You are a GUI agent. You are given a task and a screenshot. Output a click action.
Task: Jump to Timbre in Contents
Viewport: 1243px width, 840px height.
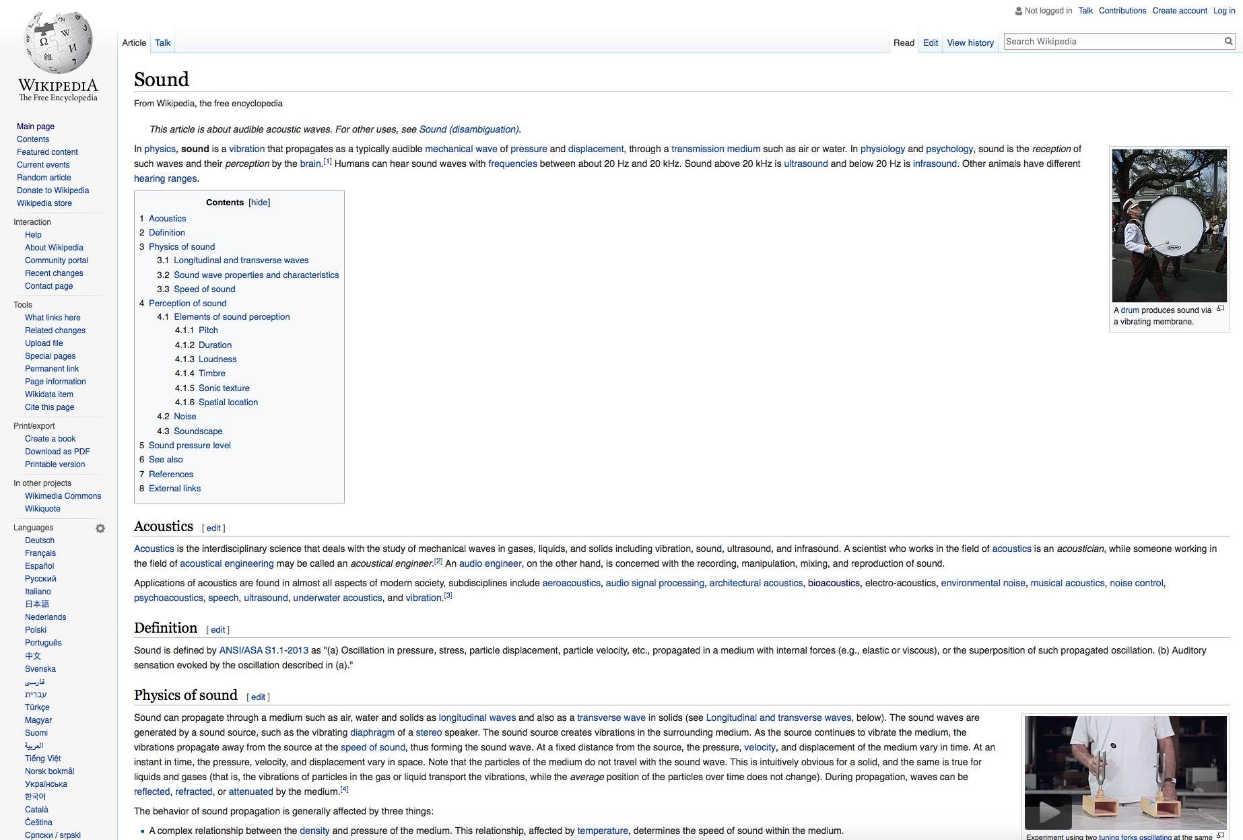click(212, 374)
